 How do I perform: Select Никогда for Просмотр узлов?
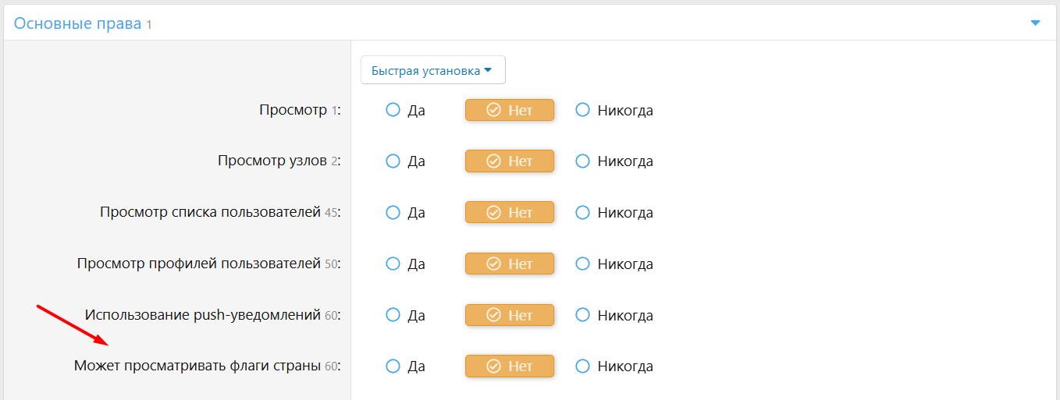(582, 161)
